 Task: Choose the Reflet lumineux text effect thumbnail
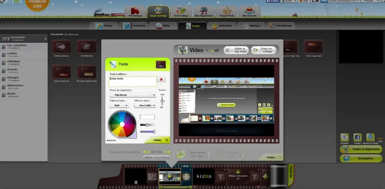pos(62,47)
